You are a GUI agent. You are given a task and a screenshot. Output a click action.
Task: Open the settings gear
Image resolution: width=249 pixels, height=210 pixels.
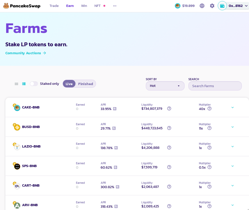pyautogui.click(x=212, y=6)
